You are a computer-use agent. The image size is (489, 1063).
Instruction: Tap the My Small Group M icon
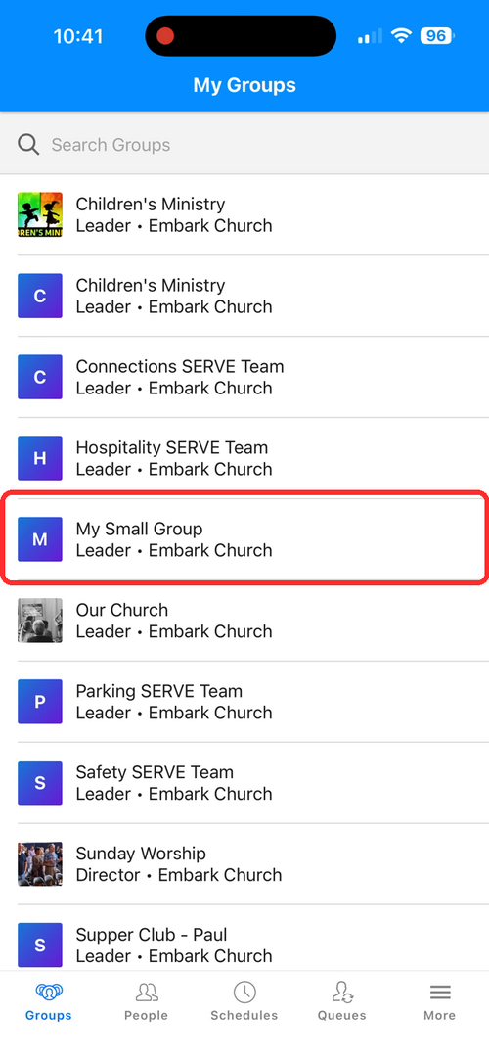pyautogui.click(x=40, y=539)
